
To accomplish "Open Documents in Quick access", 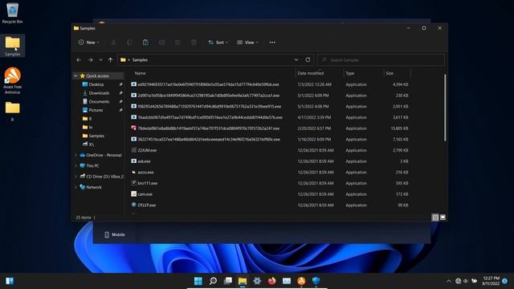I will point(99,102).
